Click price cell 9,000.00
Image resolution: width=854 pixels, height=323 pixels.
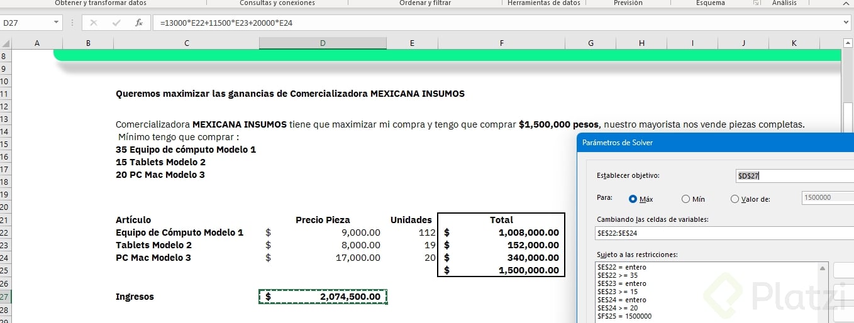(x=323, y=233)
